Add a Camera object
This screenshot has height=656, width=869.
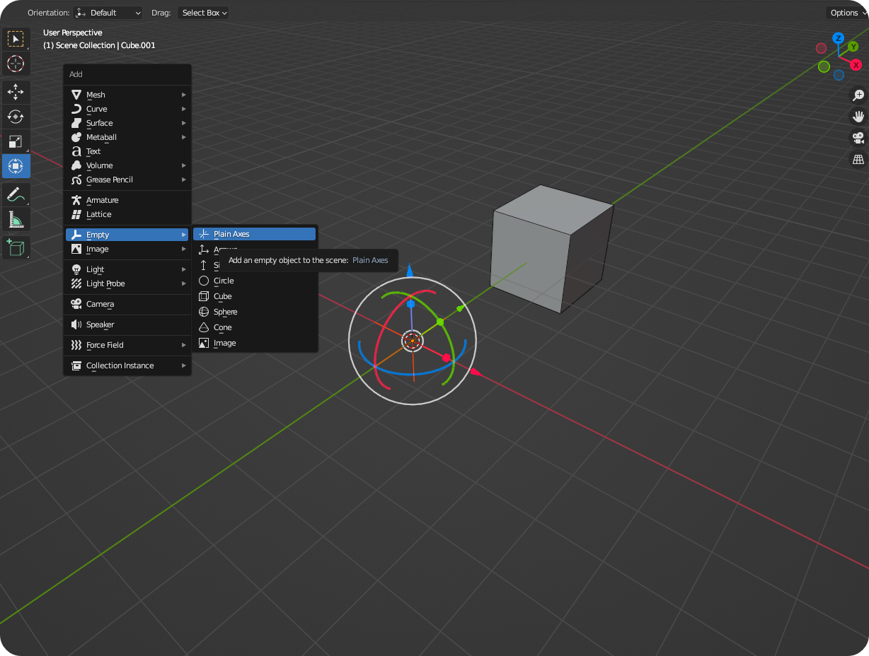click(x=128, y=304)
